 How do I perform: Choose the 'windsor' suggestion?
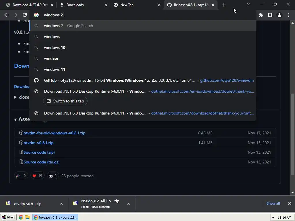(143, 58)
